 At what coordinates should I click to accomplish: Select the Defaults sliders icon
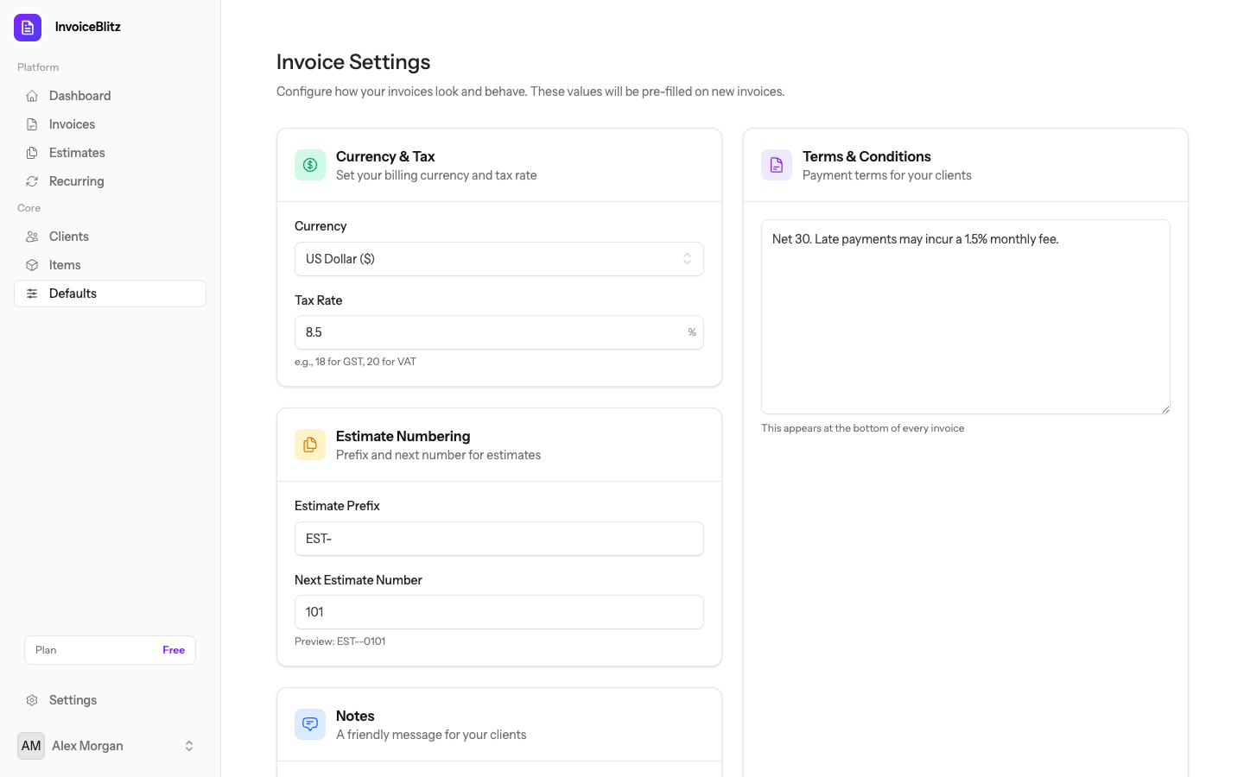[x=32, y=293]
